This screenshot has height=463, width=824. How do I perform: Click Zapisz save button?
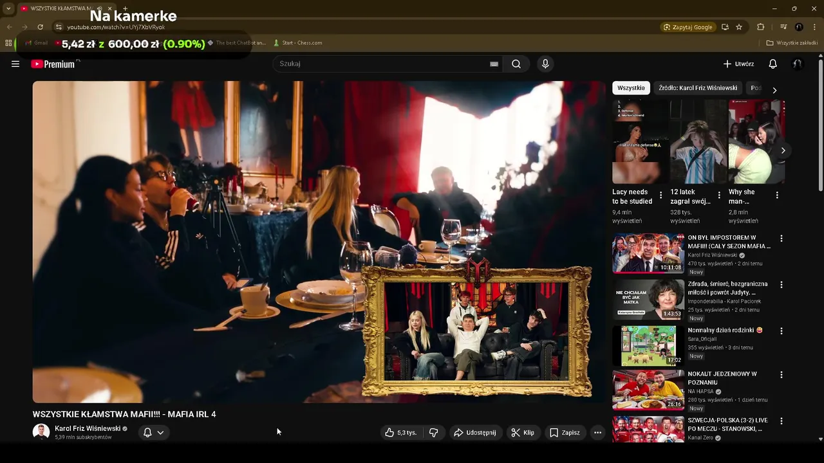click(x=565, y=433)
